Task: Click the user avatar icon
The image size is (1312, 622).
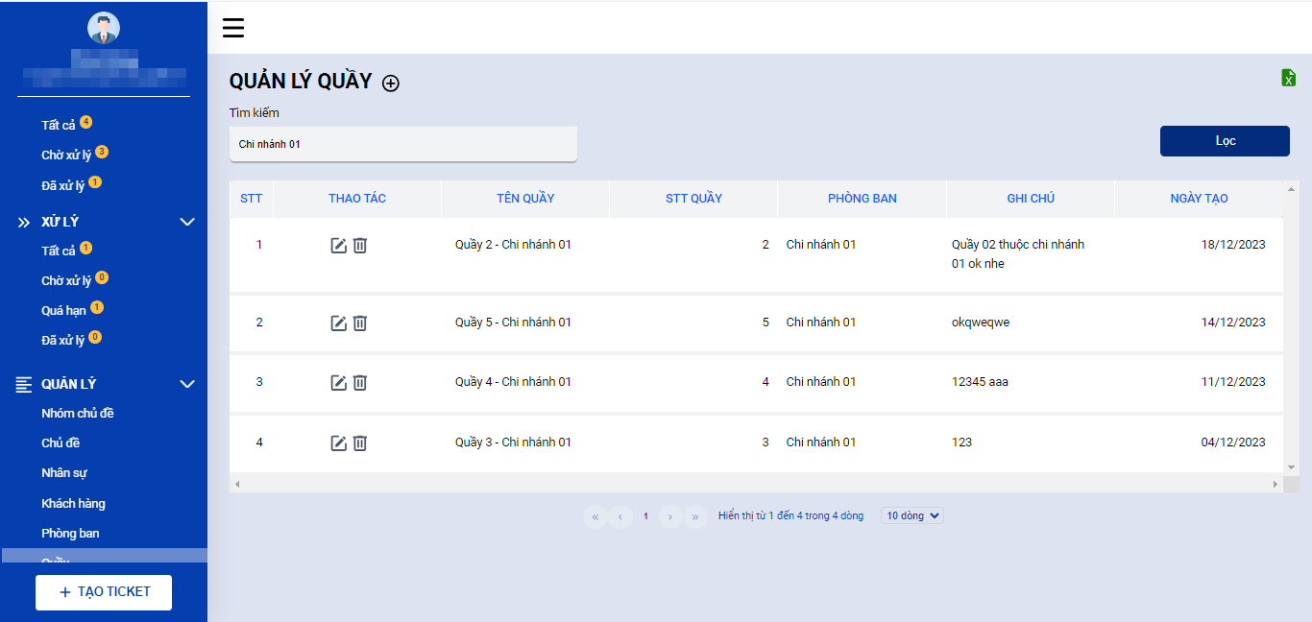Action: pos(104,28)
